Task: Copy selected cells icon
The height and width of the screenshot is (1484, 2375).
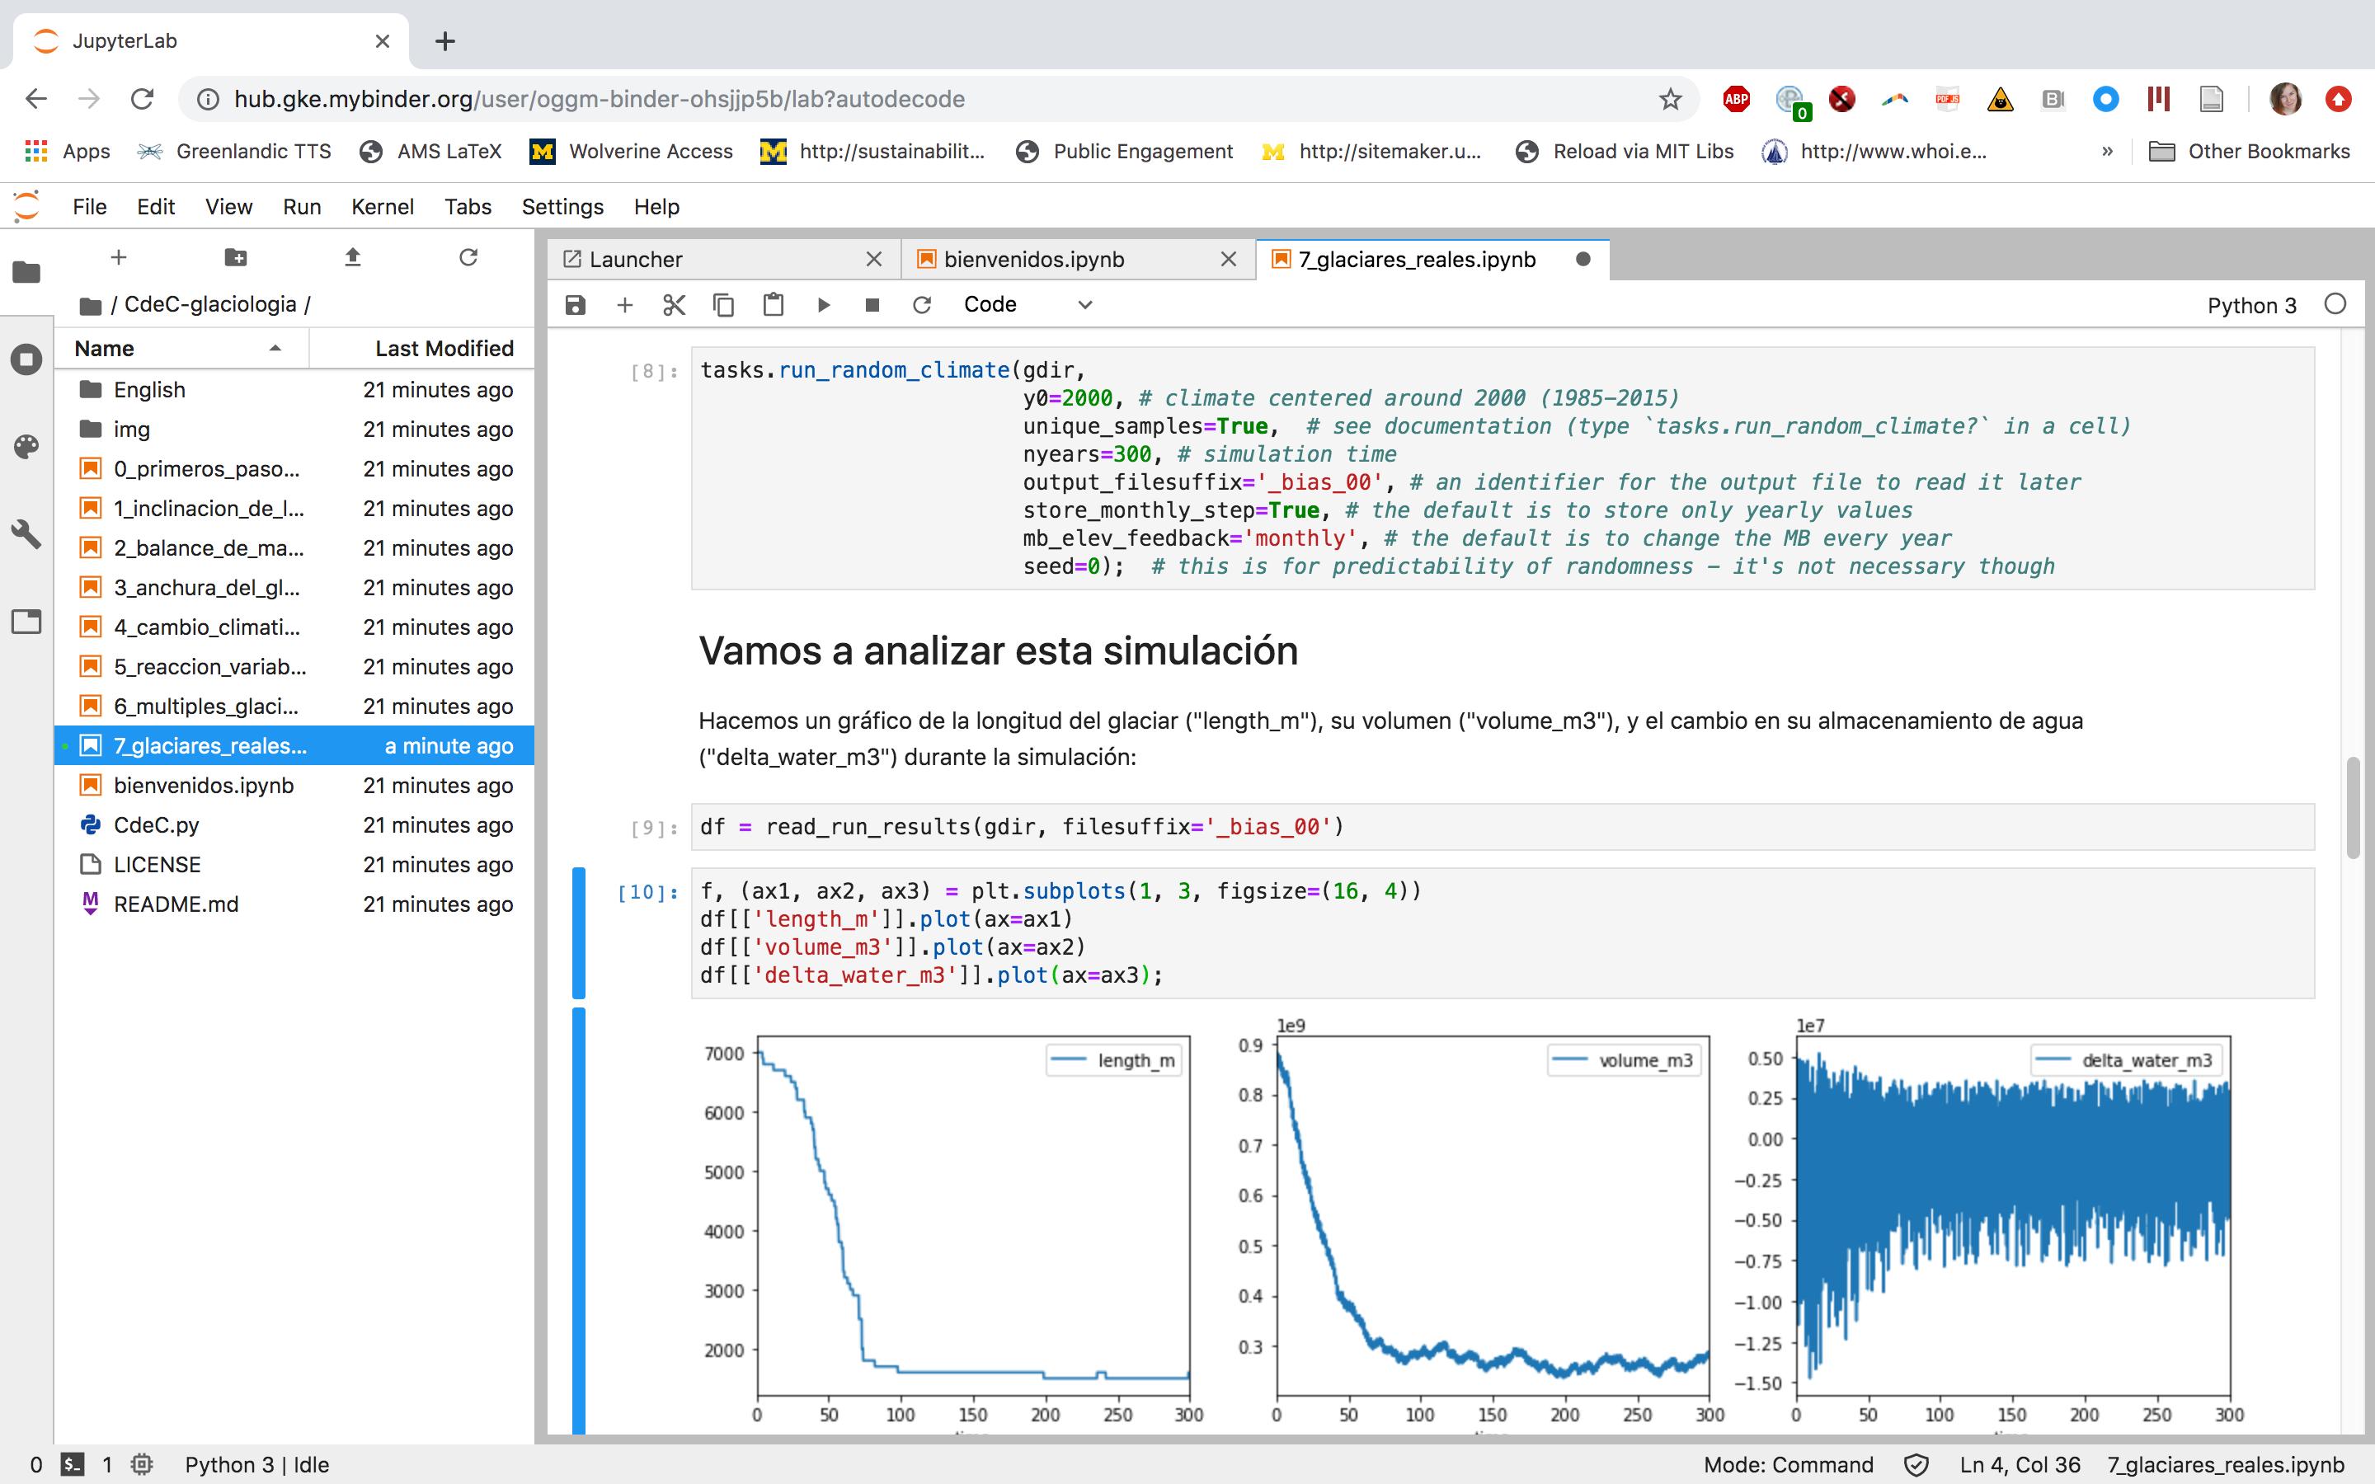Action: click(x=723, y=305)
